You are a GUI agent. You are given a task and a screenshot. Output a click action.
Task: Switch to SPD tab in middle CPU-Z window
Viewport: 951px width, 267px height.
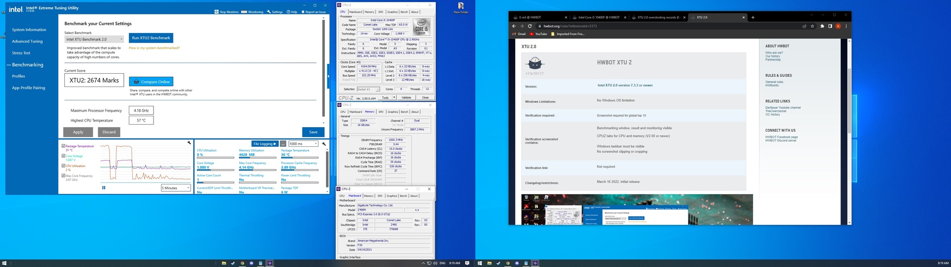381,112
